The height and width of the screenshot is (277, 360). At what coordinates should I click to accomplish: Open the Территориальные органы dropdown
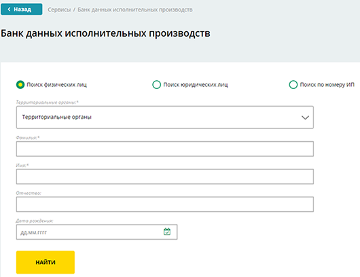tap(165, 117)
